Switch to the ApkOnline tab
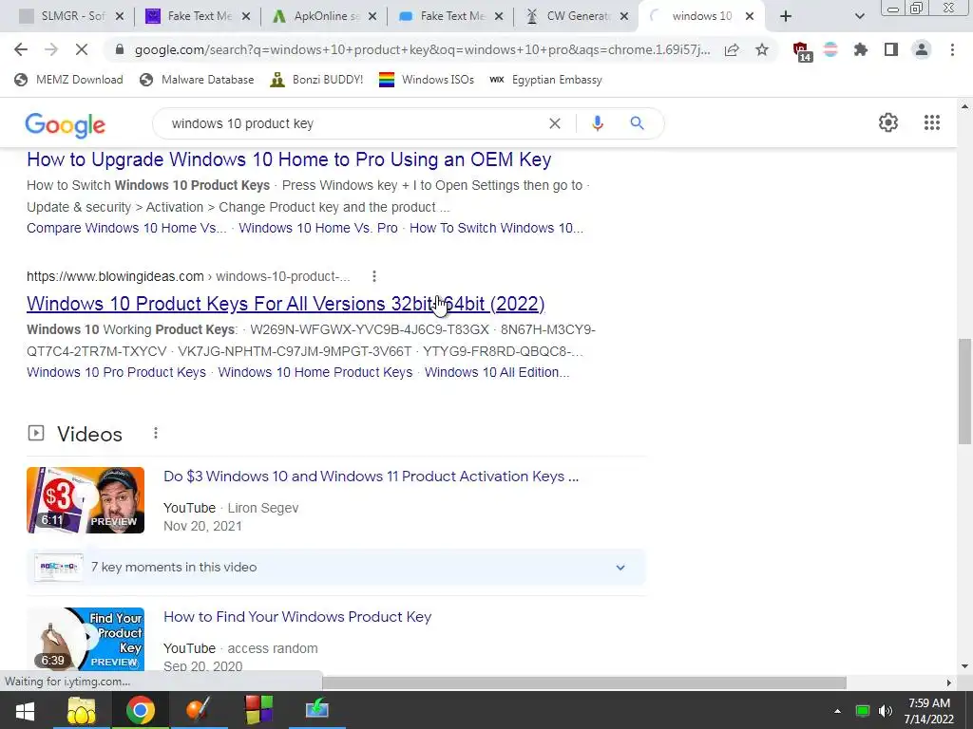The image size is (973, 729). pyautogui.click(x=325, y=16)
